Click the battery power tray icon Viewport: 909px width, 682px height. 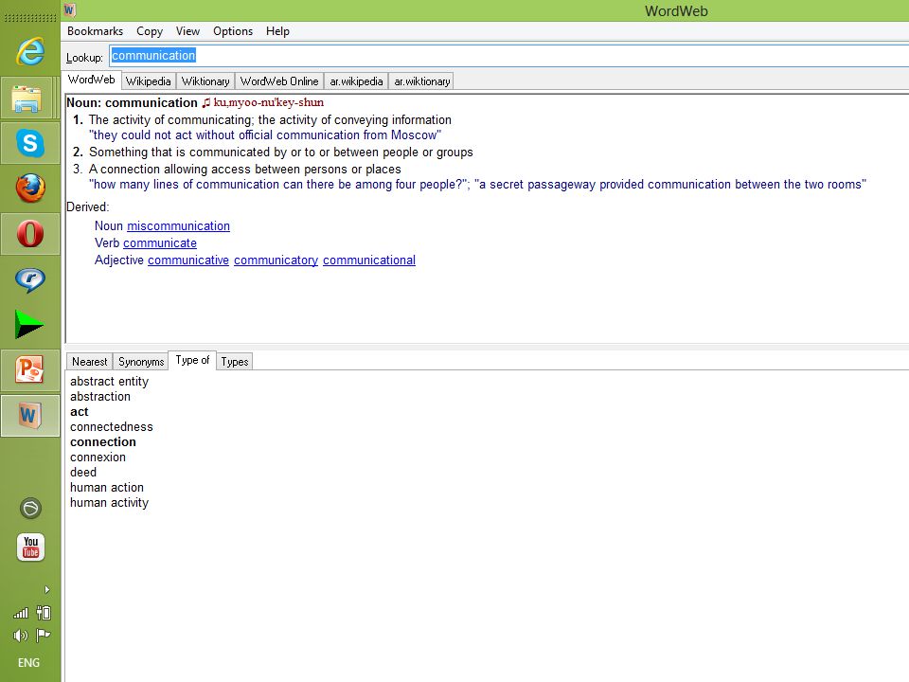coord(44,613)
